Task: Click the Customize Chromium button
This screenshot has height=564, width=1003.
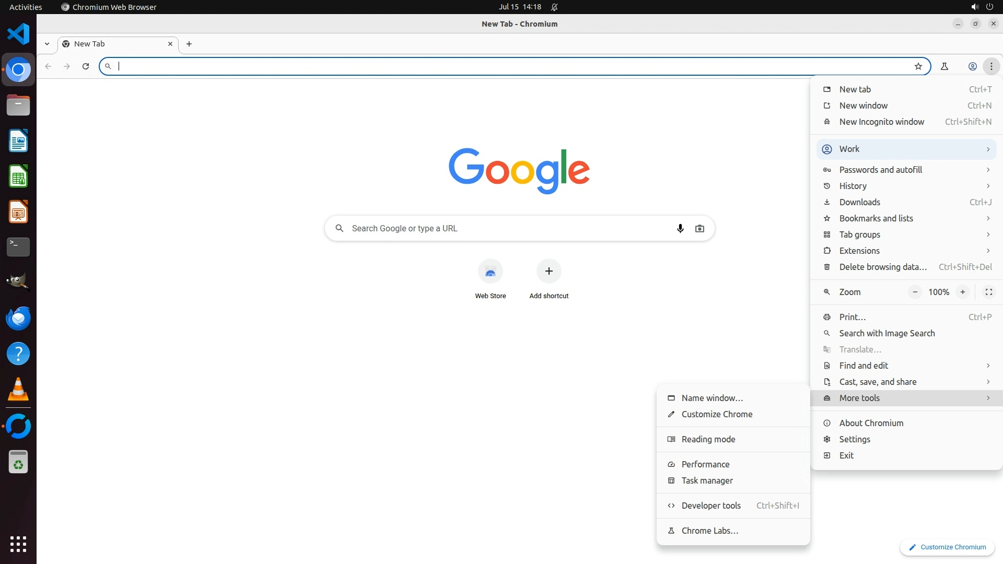Action: tap(947, 547)
